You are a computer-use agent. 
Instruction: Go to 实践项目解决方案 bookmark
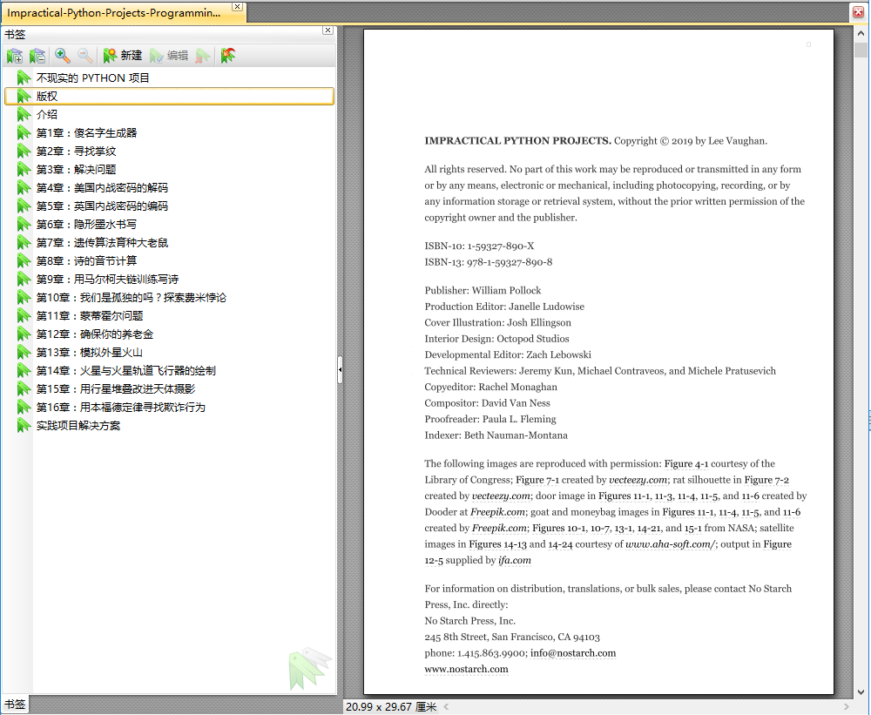point(78,426)
